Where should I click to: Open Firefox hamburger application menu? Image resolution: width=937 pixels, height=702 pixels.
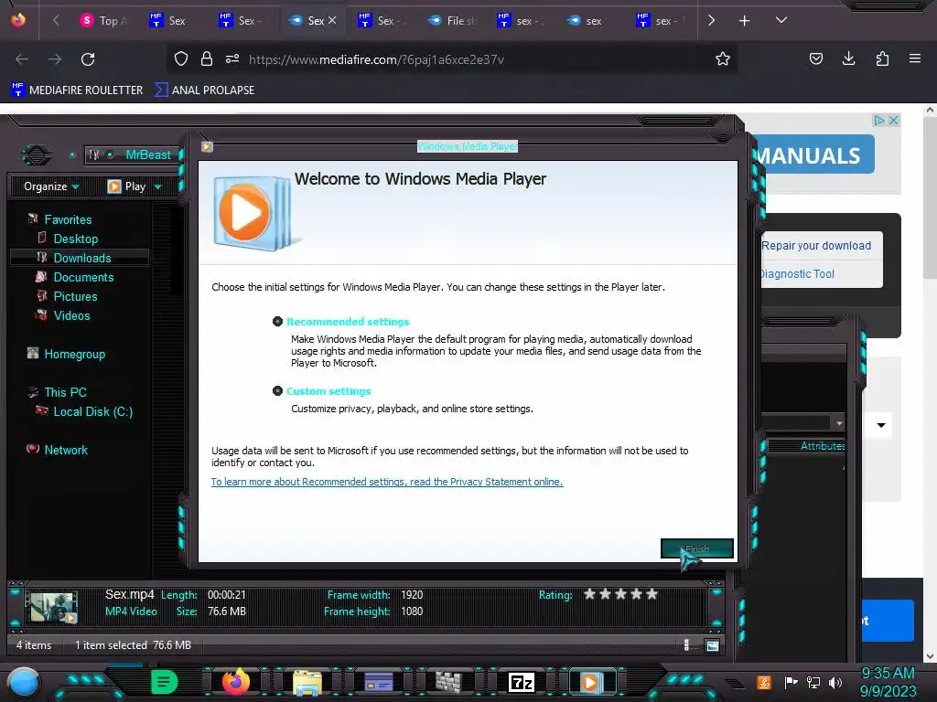[914, 58]
